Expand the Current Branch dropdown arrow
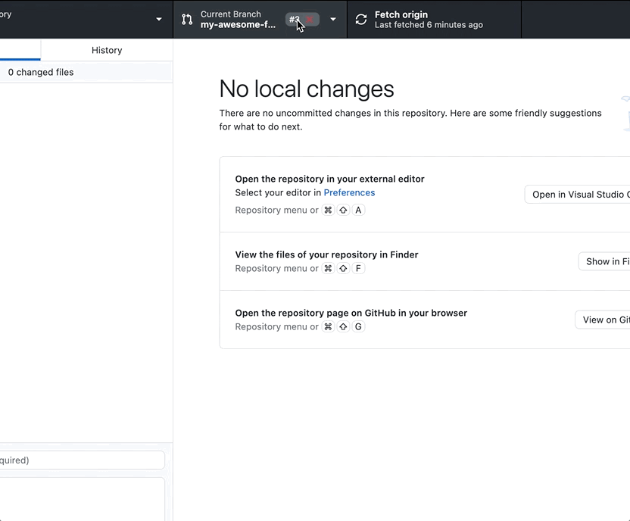The image size is (630, 521). pyautogui.click(x=333, y=20)
